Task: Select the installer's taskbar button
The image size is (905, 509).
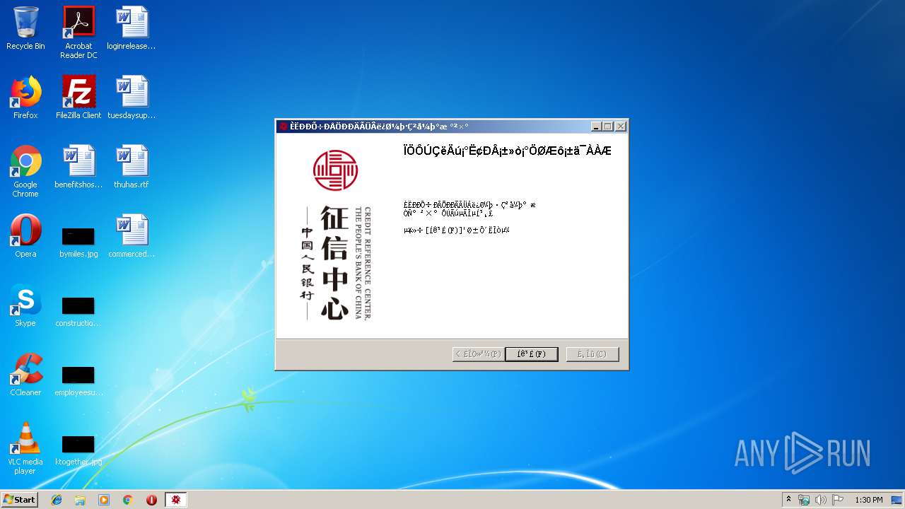Action: pos(175,500)
